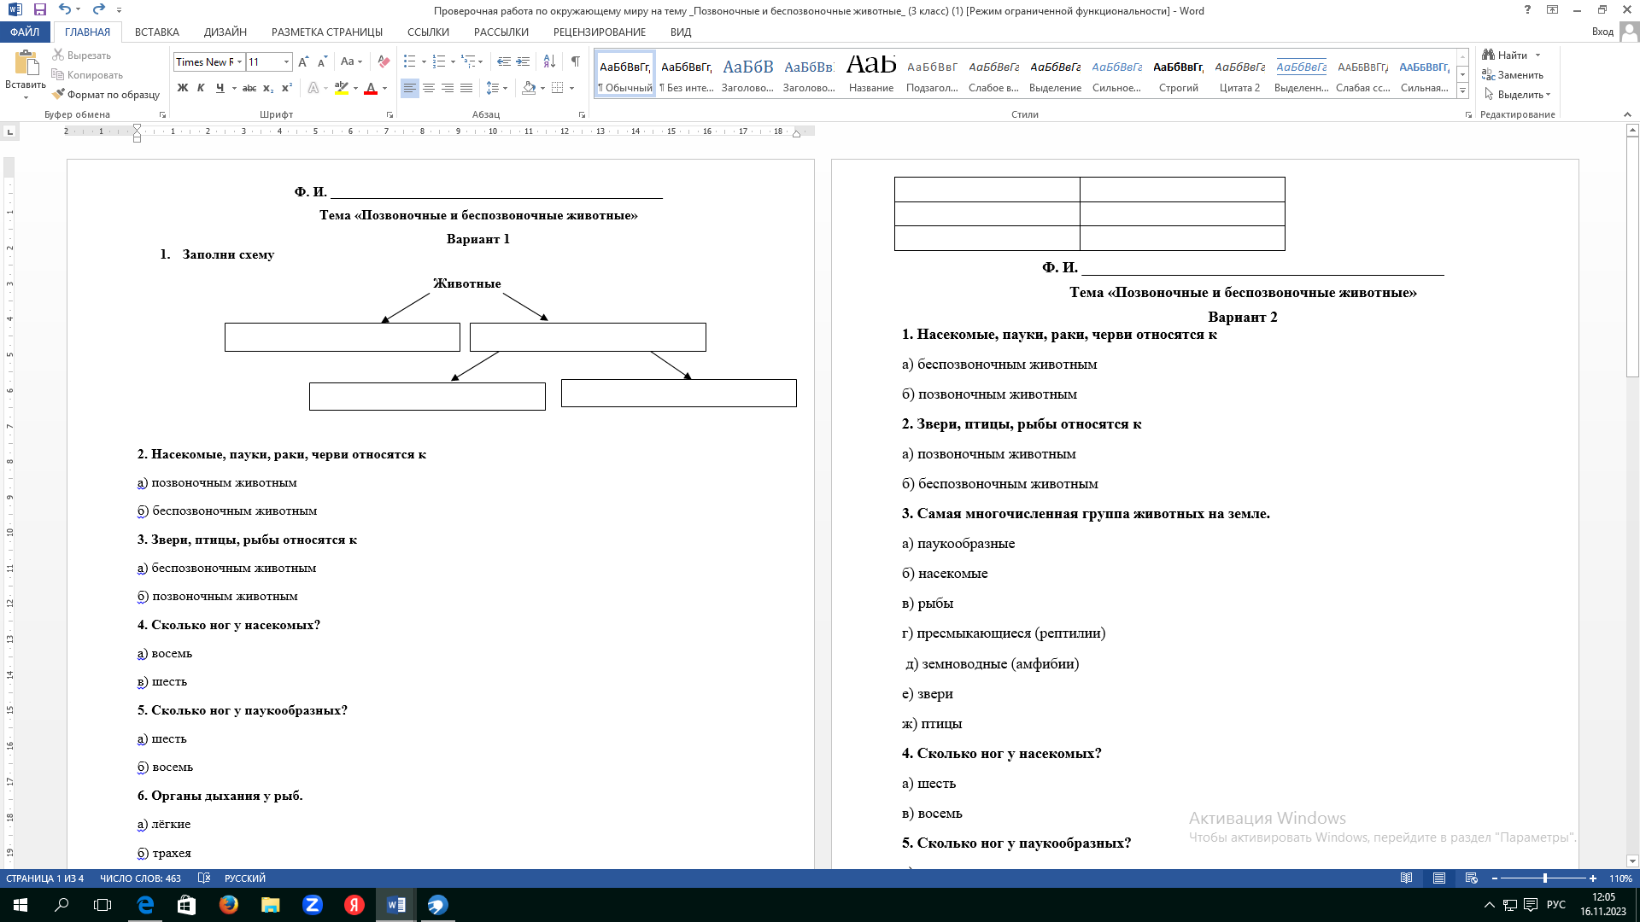The height and width of the screenshot is (922, 1640).
Task: Switch to the ССЫЛКИ tab
Action: (428, 32)
